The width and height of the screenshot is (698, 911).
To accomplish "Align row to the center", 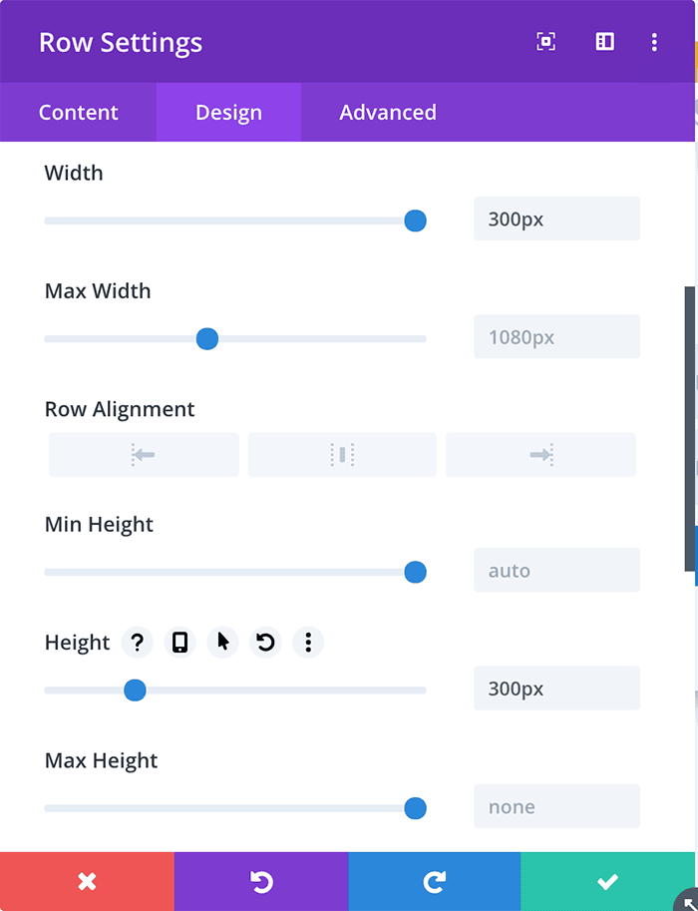I will click(x=342, y=454).
